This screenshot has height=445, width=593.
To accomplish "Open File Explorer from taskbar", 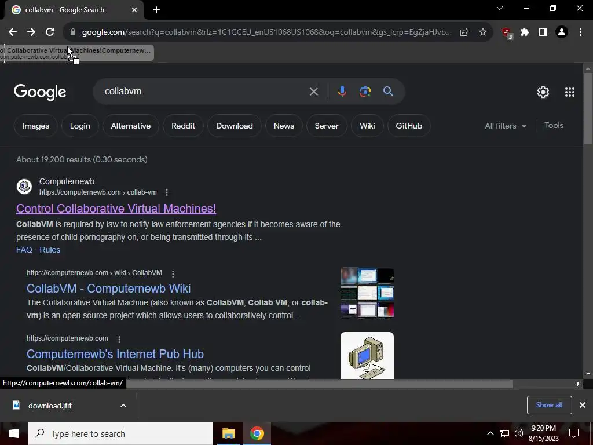I will tap(228, 433).
